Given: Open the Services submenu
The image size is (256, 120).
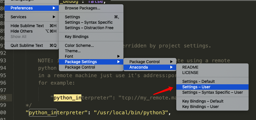Looking at the screenshot, I should tap(32, 17).
